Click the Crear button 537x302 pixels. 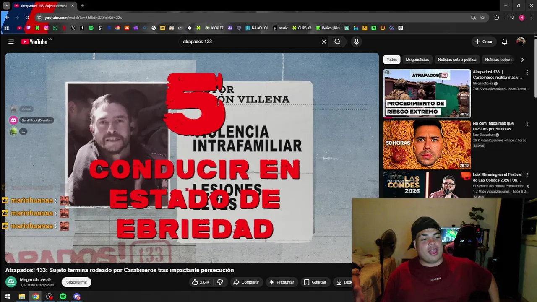483,42
